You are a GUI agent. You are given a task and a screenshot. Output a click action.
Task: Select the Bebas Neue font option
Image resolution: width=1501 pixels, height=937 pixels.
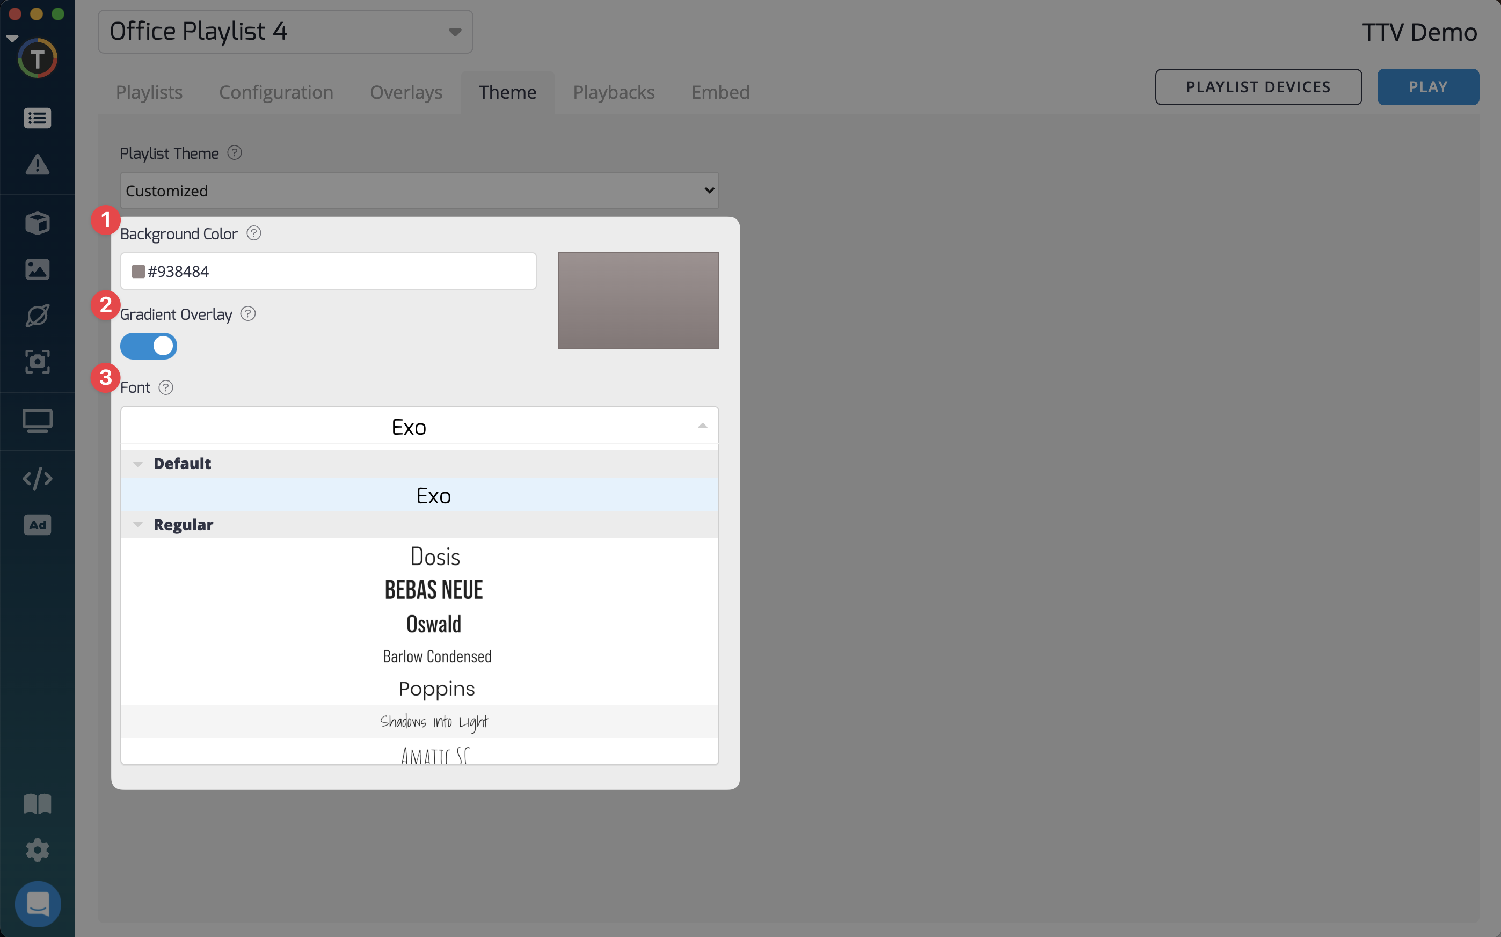pyautogui.click(x=434, y=590)
